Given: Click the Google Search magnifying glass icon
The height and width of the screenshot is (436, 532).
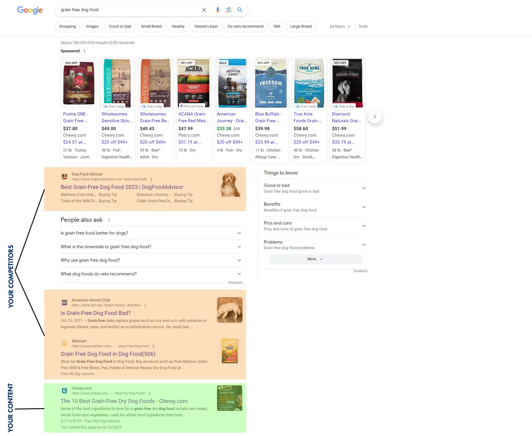Looking at the screenshot, I should 240,9.
